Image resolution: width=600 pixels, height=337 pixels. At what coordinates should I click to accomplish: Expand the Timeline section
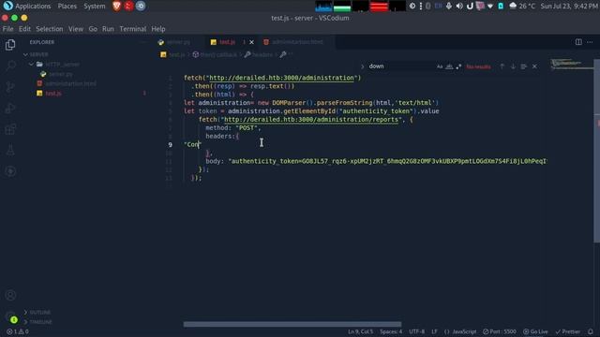click(40, 322)
